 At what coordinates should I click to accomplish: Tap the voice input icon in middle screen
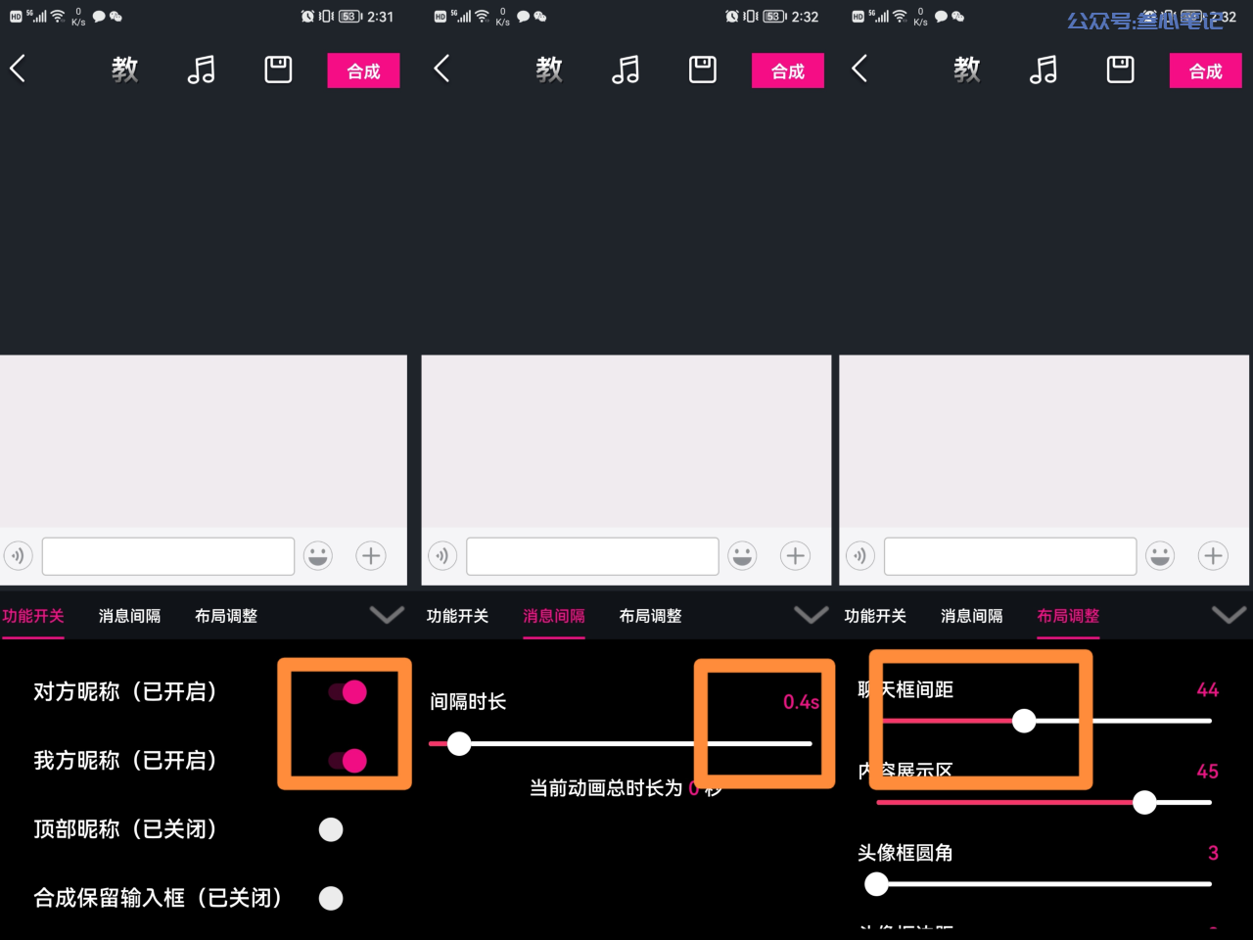(x=442, y=556)
